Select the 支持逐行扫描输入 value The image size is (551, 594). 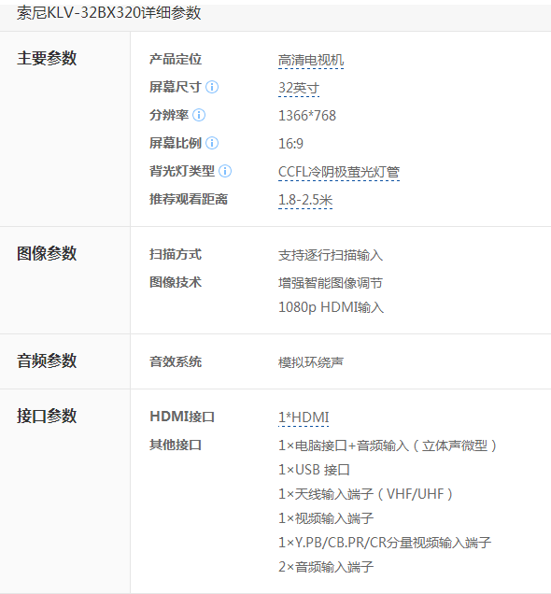(331, 255)
